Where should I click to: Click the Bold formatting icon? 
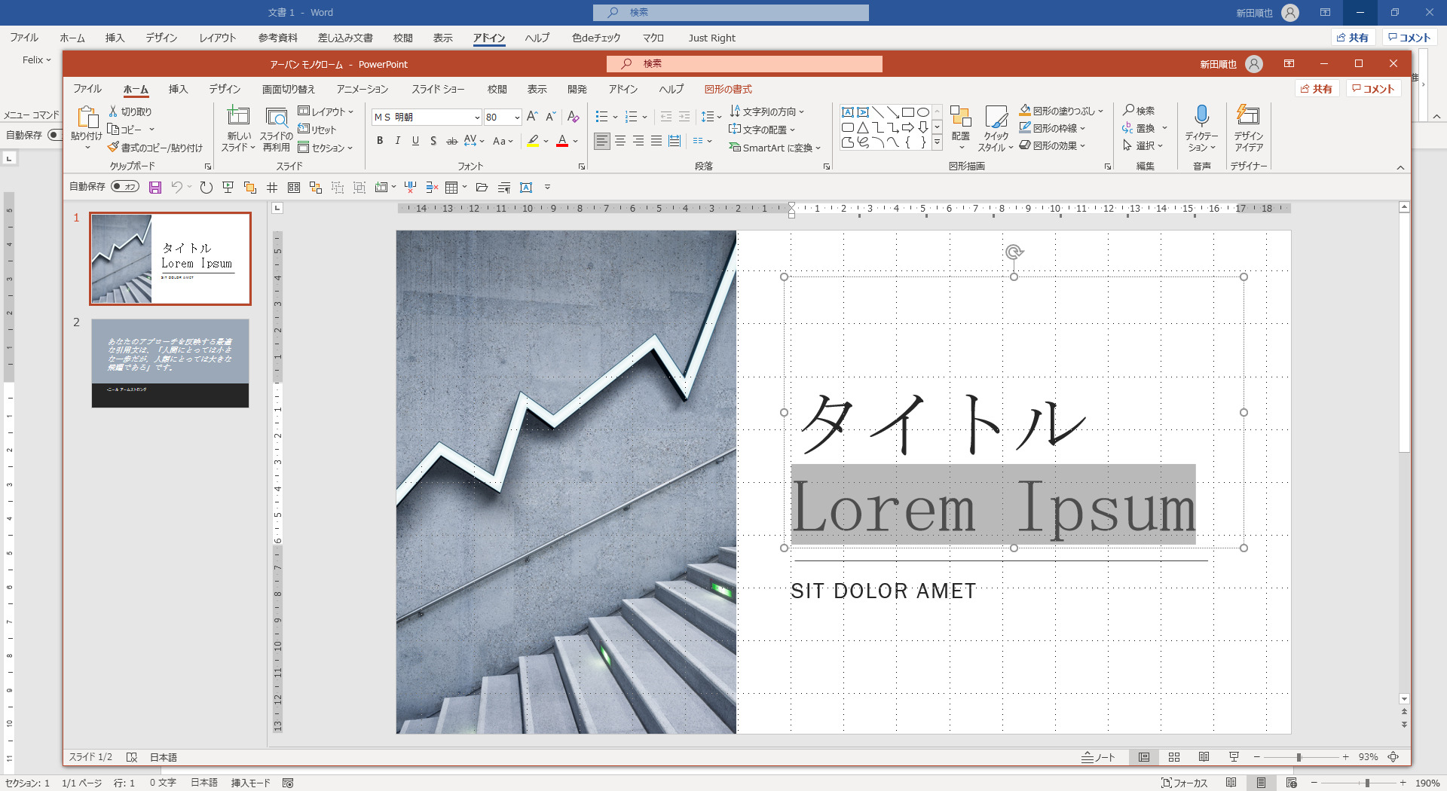pyautogui.click(x=380, y=141)
